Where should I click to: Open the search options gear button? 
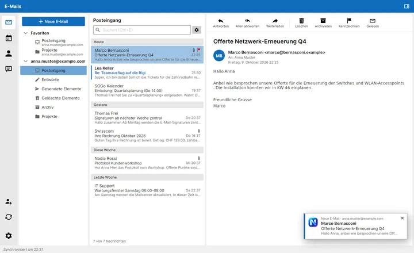[197, 30]
